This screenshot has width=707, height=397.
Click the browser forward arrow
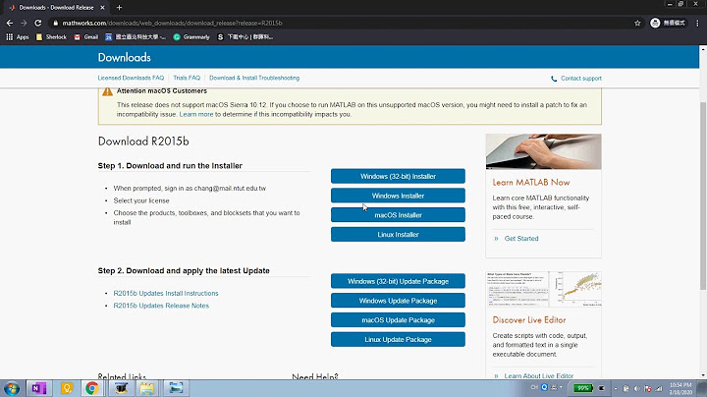tap(24, 23)
